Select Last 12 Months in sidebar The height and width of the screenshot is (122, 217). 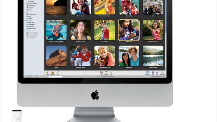tap(32, 4)
